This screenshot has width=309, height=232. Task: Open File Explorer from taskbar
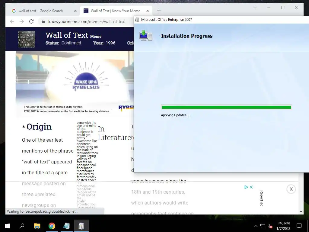pyautogui.click(x=37, y=226)
